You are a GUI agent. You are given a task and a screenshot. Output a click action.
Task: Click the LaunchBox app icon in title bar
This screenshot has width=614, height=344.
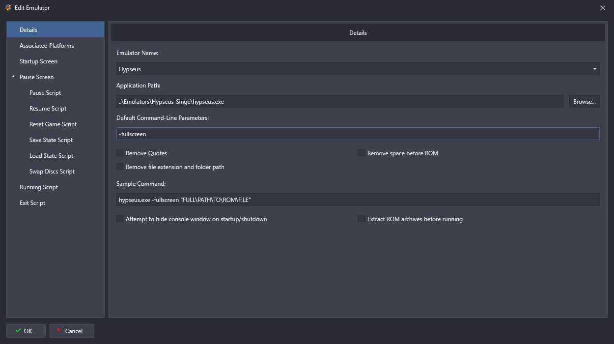pos(8,8)
